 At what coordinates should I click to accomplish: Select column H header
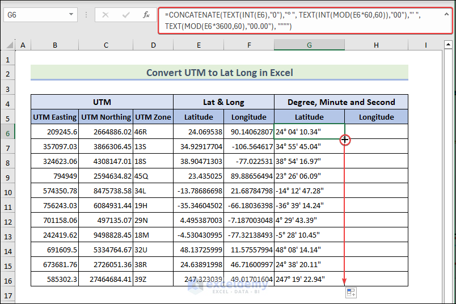377,45
